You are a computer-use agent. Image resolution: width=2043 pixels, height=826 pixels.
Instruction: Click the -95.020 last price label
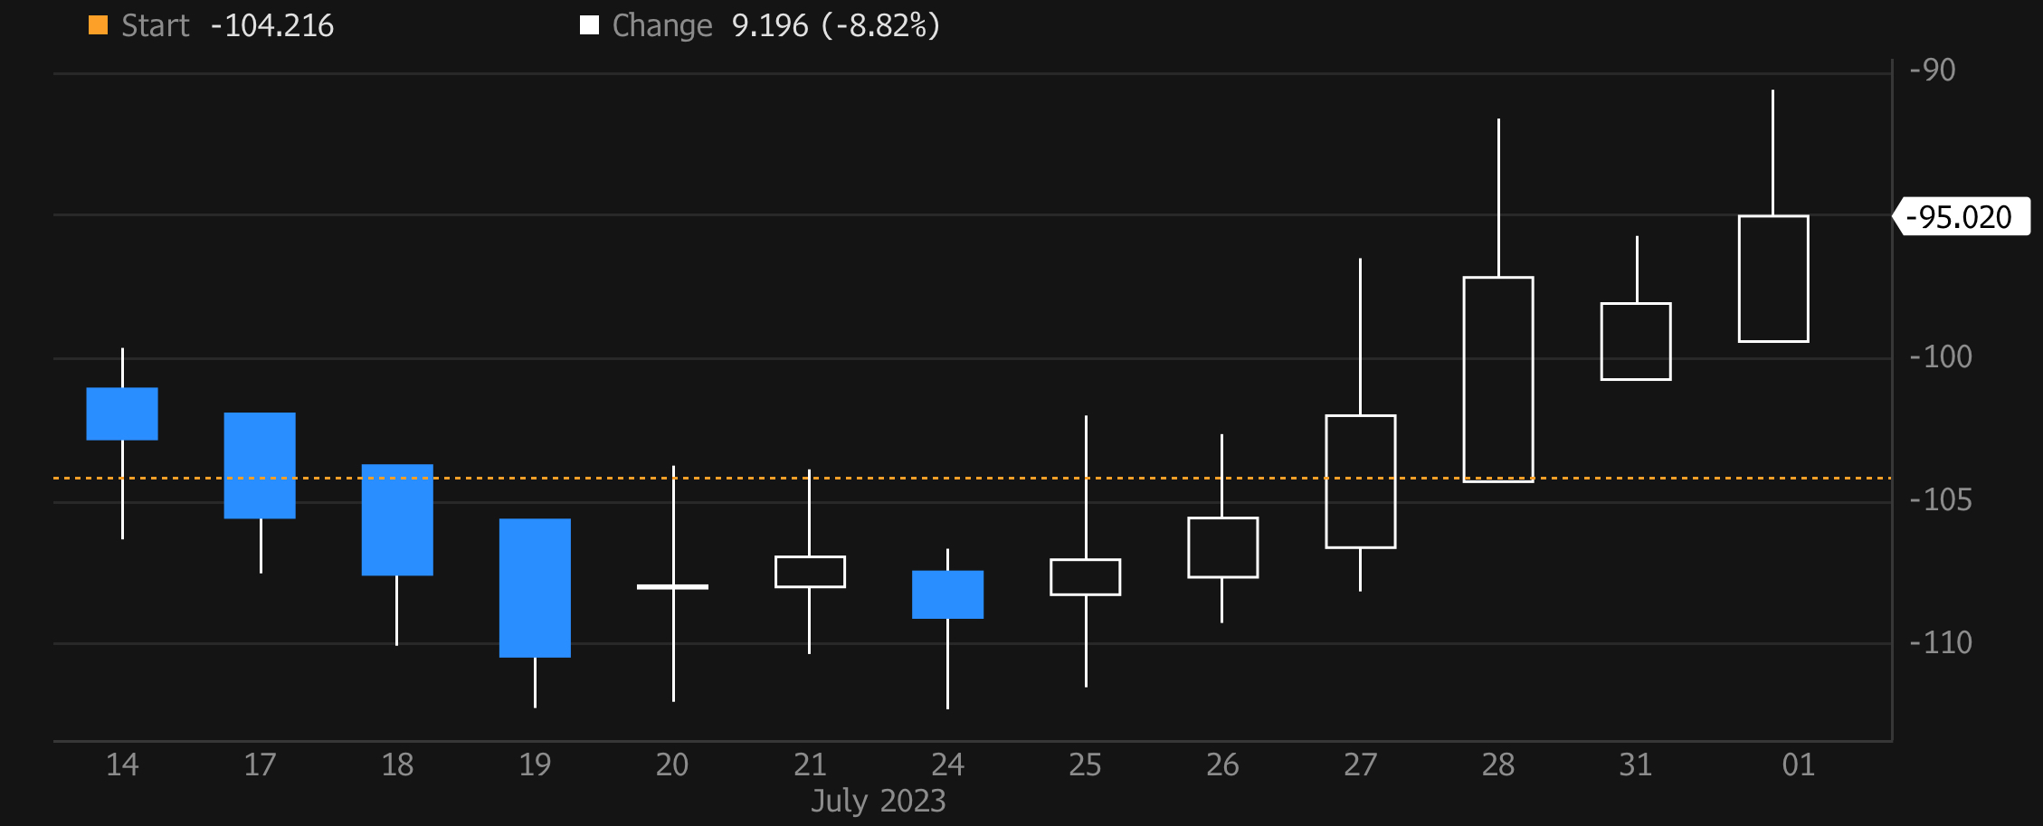click(1961, 217)
